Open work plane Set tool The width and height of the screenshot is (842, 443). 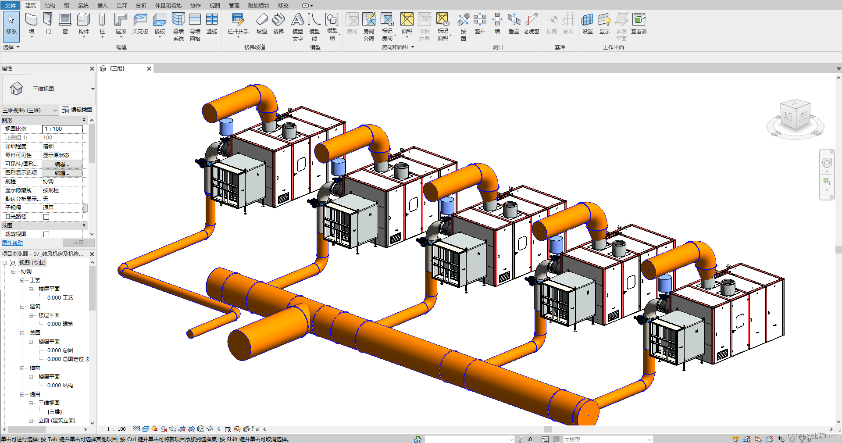point(588,24)
